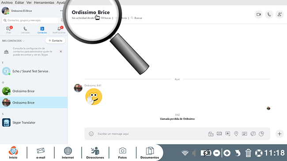Select Skype Translator contact
287x161 pixels.
pyautogui.click(x=34, y=123)
